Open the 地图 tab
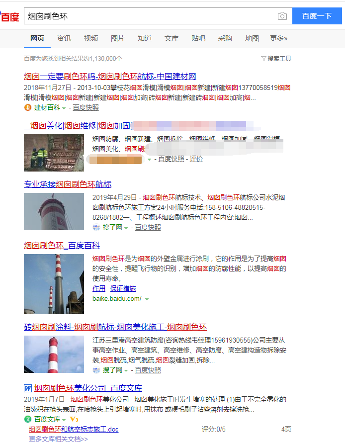The width and height of the screenshot is (345, 442). pos(252,38)
